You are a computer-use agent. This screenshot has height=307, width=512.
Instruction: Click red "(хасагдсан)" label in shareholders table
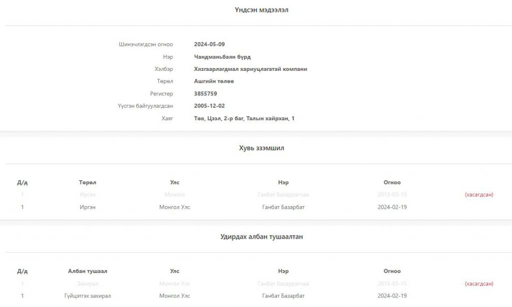click(x=478, y=195)
